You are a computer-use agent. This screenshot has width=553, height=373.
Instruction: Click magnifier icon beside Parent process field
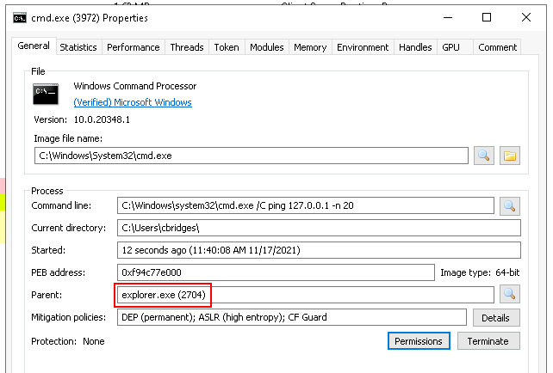click(x=509, y=295)
